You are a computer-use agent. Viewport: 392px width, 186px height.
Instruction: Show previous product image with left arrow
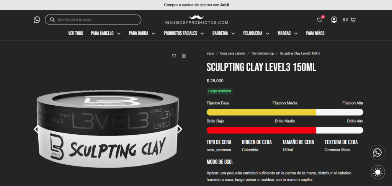(x=36, y=129)
